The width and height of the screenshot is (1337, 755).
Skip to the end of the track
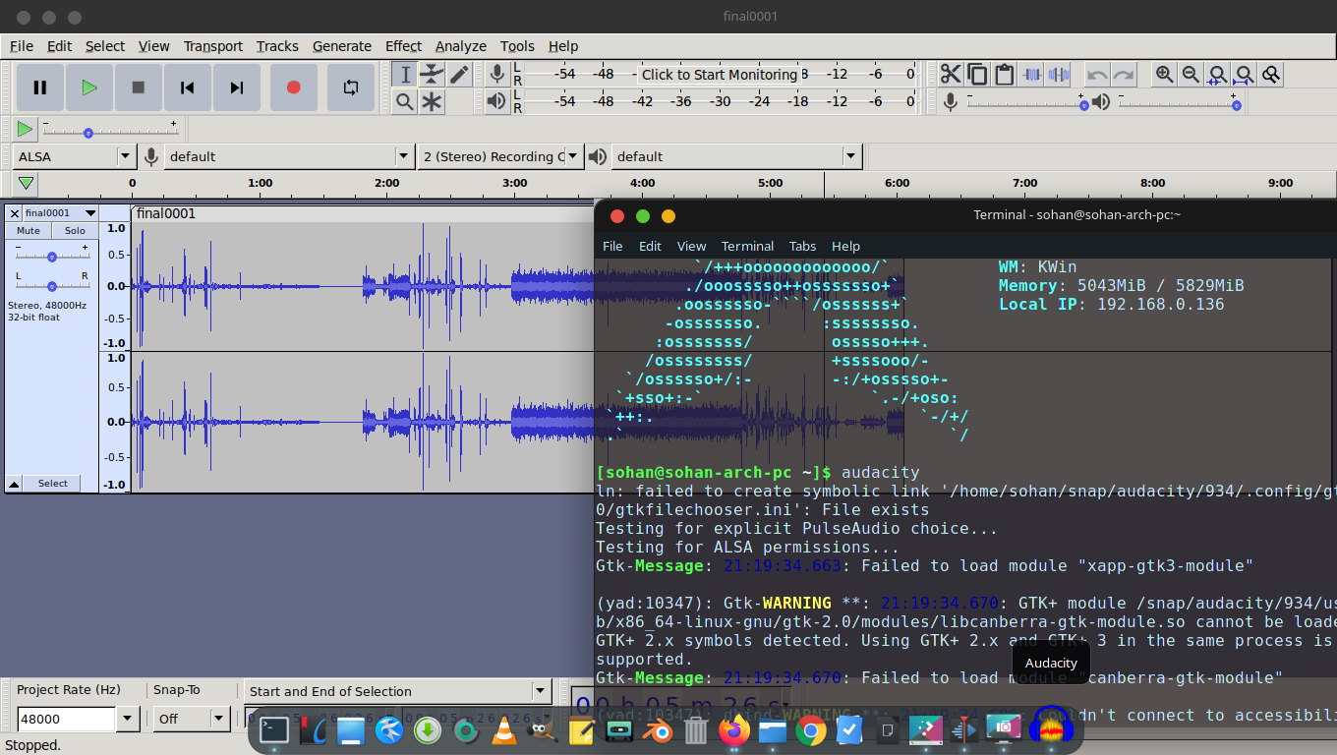pyautogui.click(x=237, y=87)
